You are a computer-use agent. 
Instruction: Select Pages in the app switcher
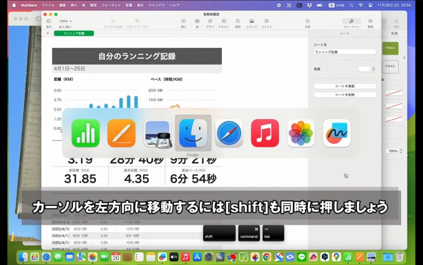[122, 133]
